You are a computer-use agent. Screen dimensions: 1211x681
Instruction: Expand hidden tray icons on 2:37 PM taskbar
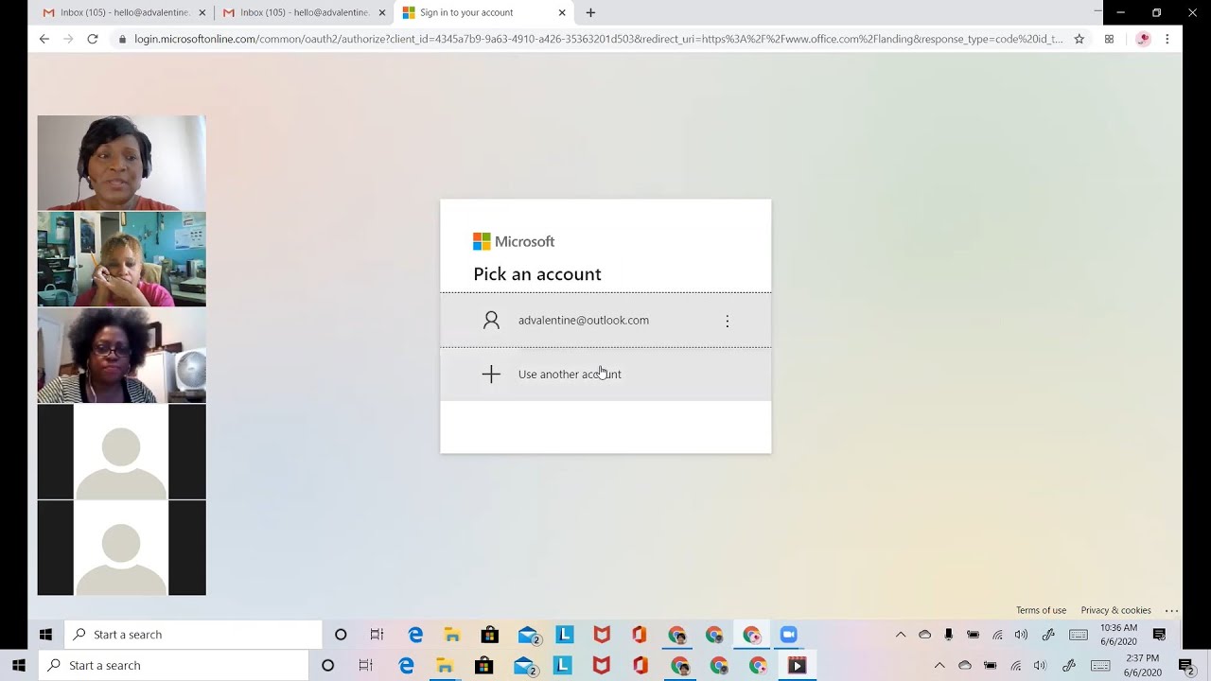click(939, 666)
